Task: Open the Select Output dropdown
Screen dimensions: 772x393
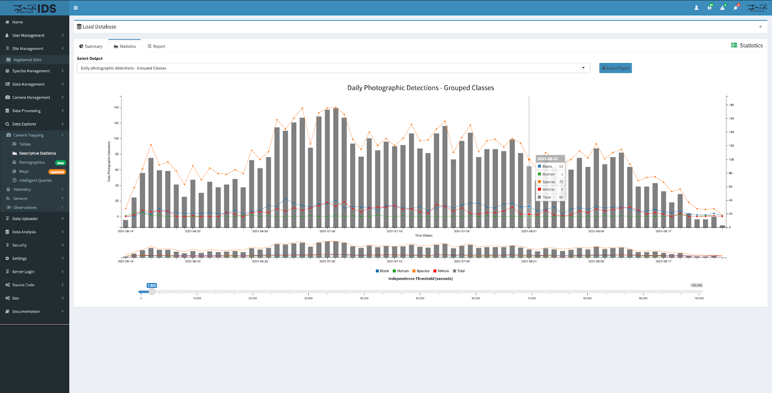Action: tap(333, 68)
